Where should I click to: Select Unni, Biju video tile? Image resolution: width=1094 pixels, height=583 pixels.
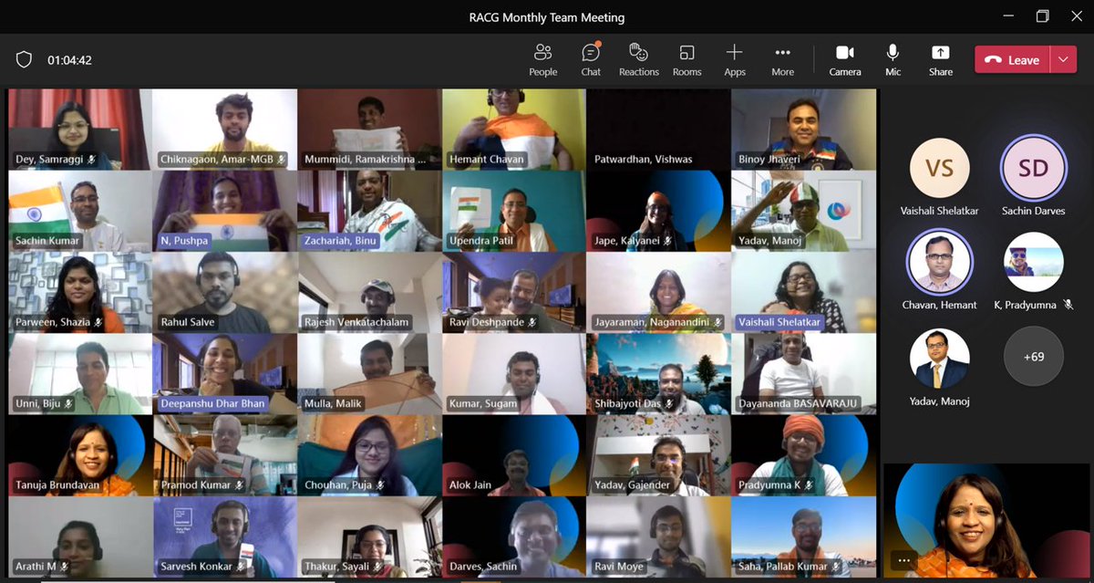tap(79, 374)
